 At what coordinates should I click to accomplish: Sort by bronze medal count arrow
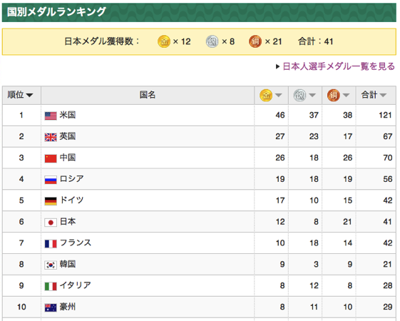pos(346,96)
